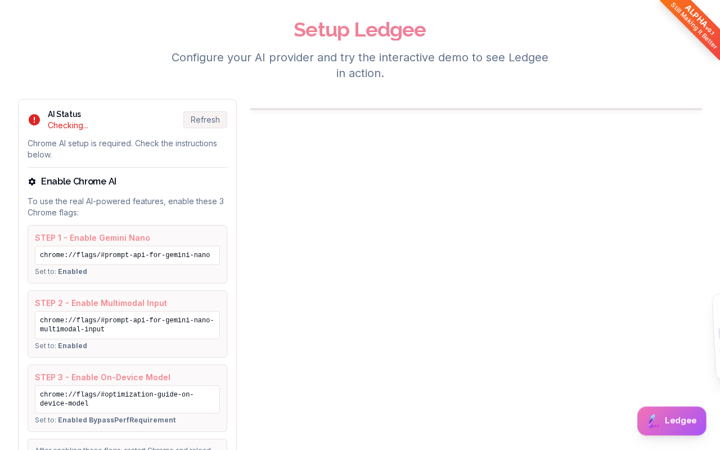
Task: Click the optimization-guide-on-device-model flag box
Action: click(127, 399)
